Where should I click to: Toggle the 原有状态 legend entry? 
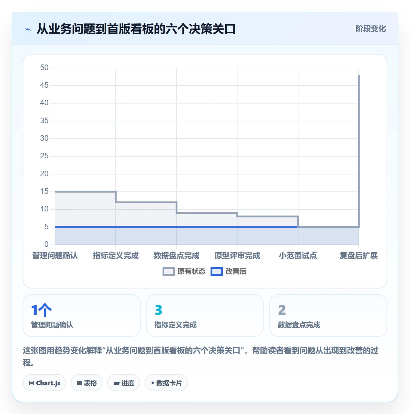184,272
